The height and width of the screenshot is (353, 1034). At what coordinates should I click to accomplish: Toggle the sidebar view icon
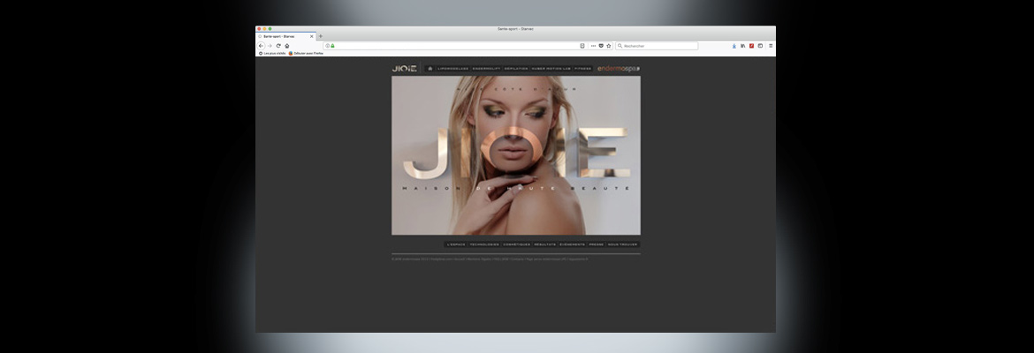tap(760, 46)
